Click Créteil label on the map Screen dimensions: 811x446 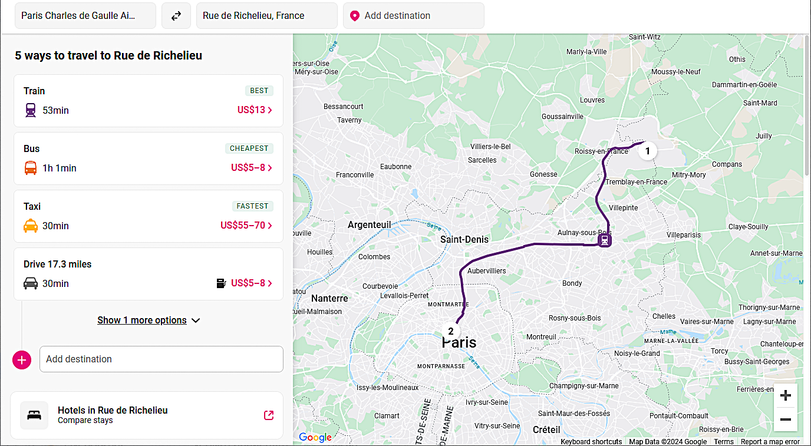(x=546, y=430)
